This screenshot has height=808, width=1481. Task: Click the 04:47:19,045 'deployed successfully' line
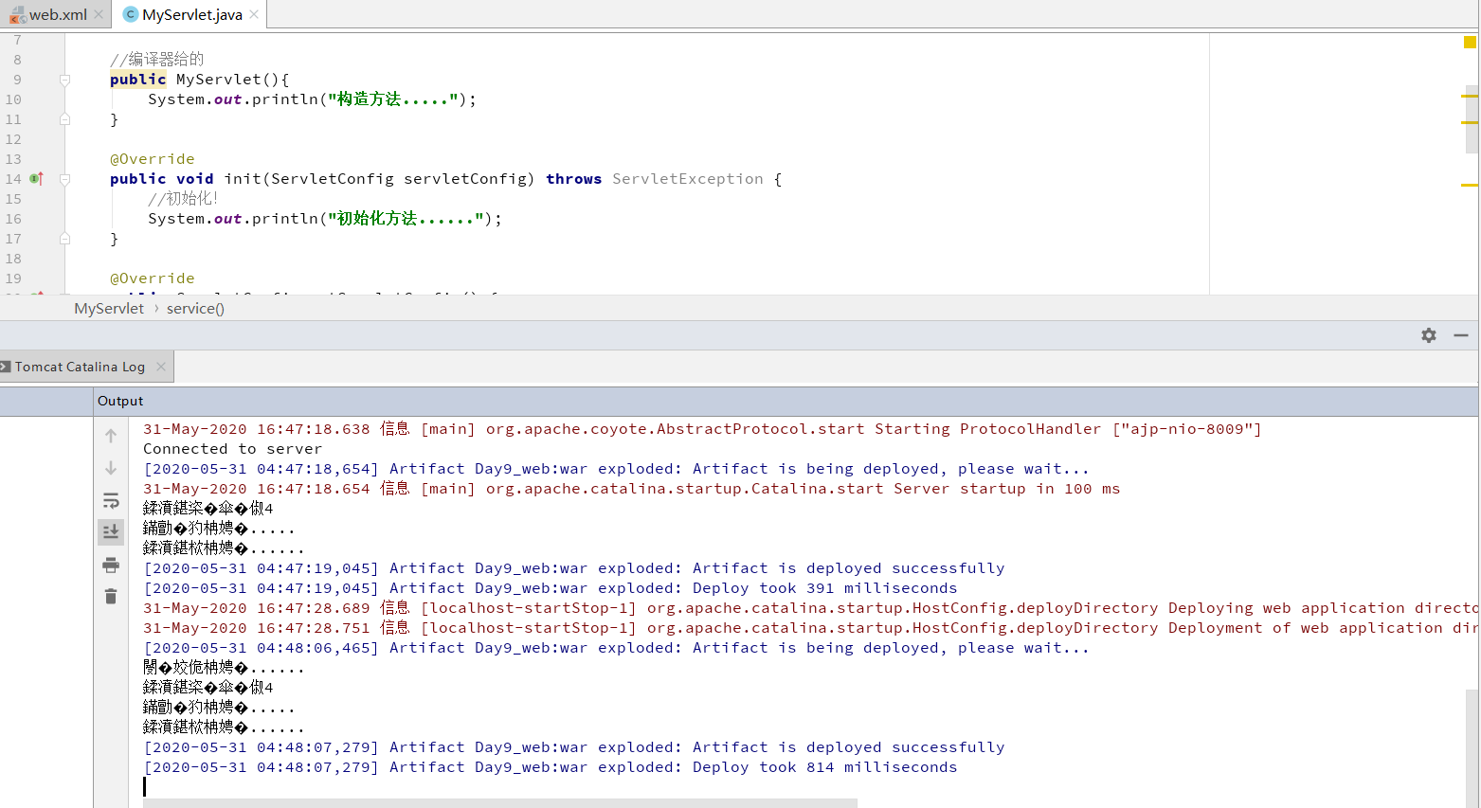click(x=574, y=568)
